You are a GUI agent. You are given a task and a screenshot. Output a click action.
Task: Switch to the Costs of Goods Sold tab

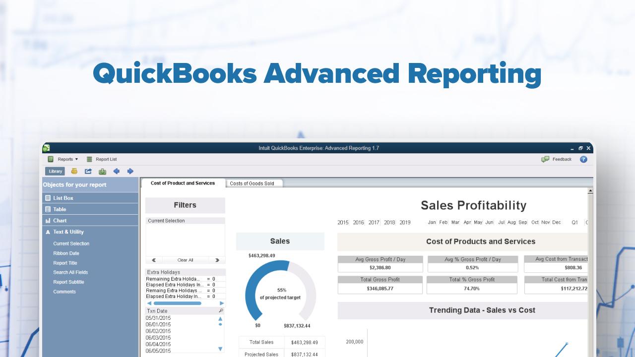coord(254,183)
